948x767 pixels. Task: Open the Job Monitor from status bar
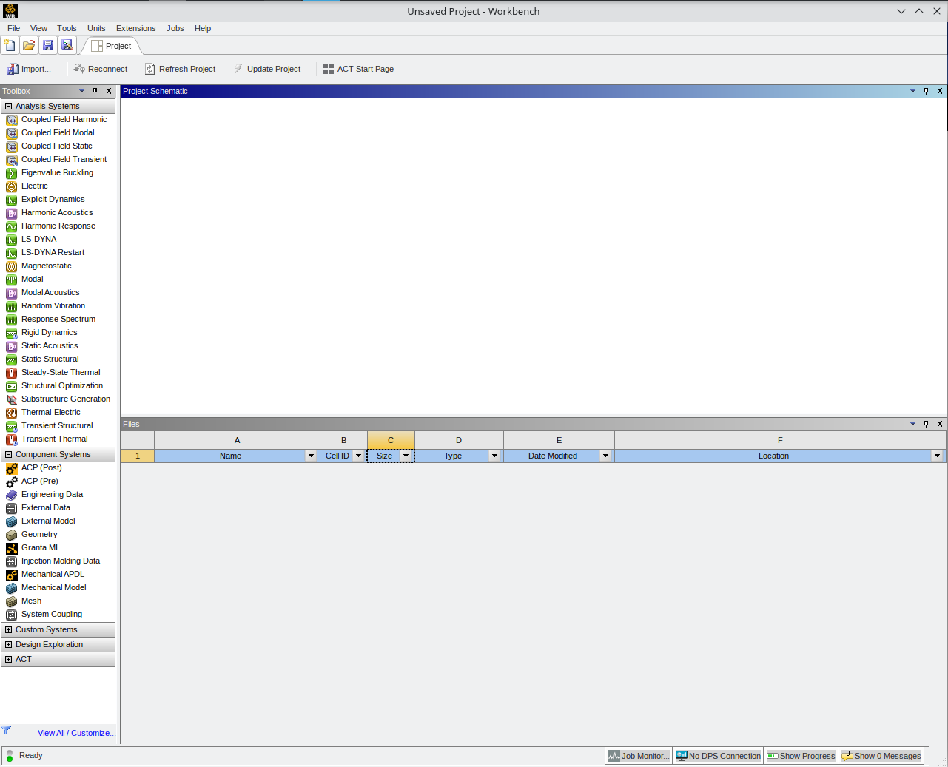639,756
